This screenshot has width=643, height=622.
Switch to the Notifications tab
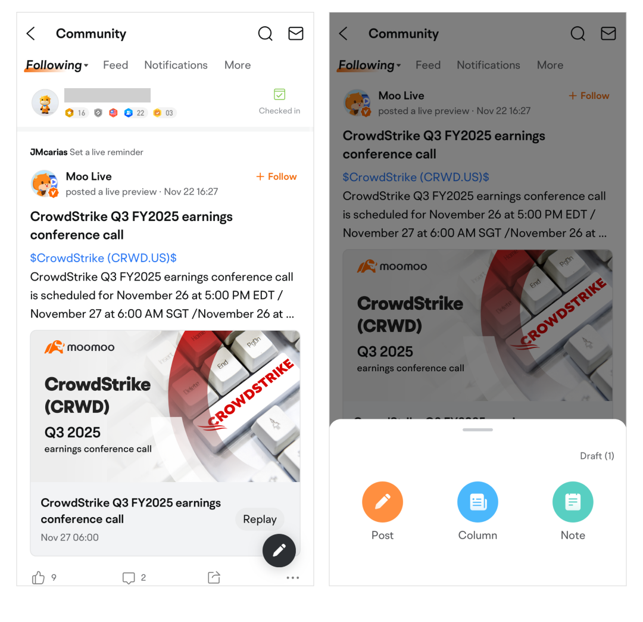[x=176, y=65]
